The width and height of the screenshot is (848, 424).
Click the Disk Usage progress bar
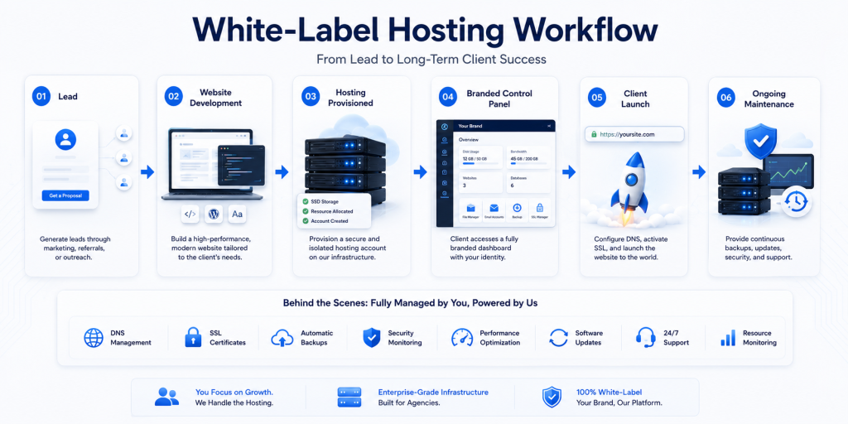coord(481,163)
